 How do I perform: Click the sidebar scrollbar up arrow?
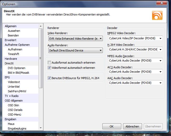point(41,26)
